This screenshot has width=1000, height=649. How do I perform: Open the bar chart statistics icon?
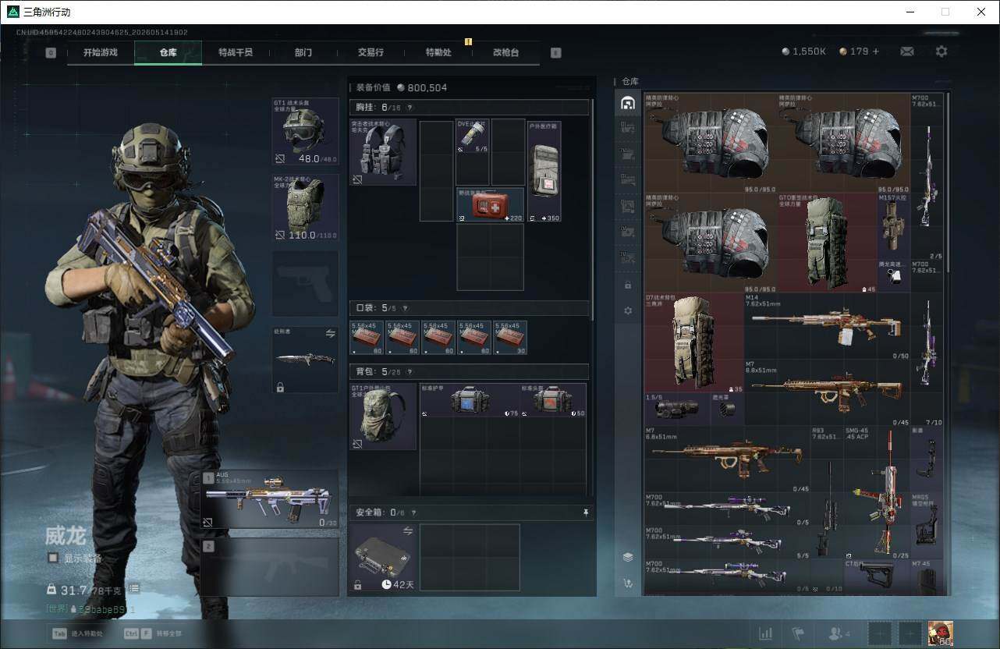coord(766,633)
